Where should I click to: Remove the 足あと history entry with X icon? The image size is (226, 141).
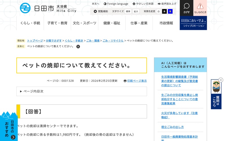pyautogui.click(x=78, y=47)
